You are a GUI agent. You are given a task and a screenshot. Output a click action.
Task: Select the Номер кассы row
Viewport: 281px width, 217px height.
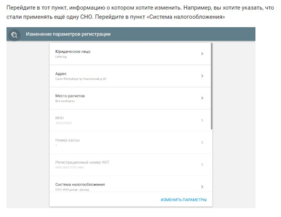click(131, 143)
